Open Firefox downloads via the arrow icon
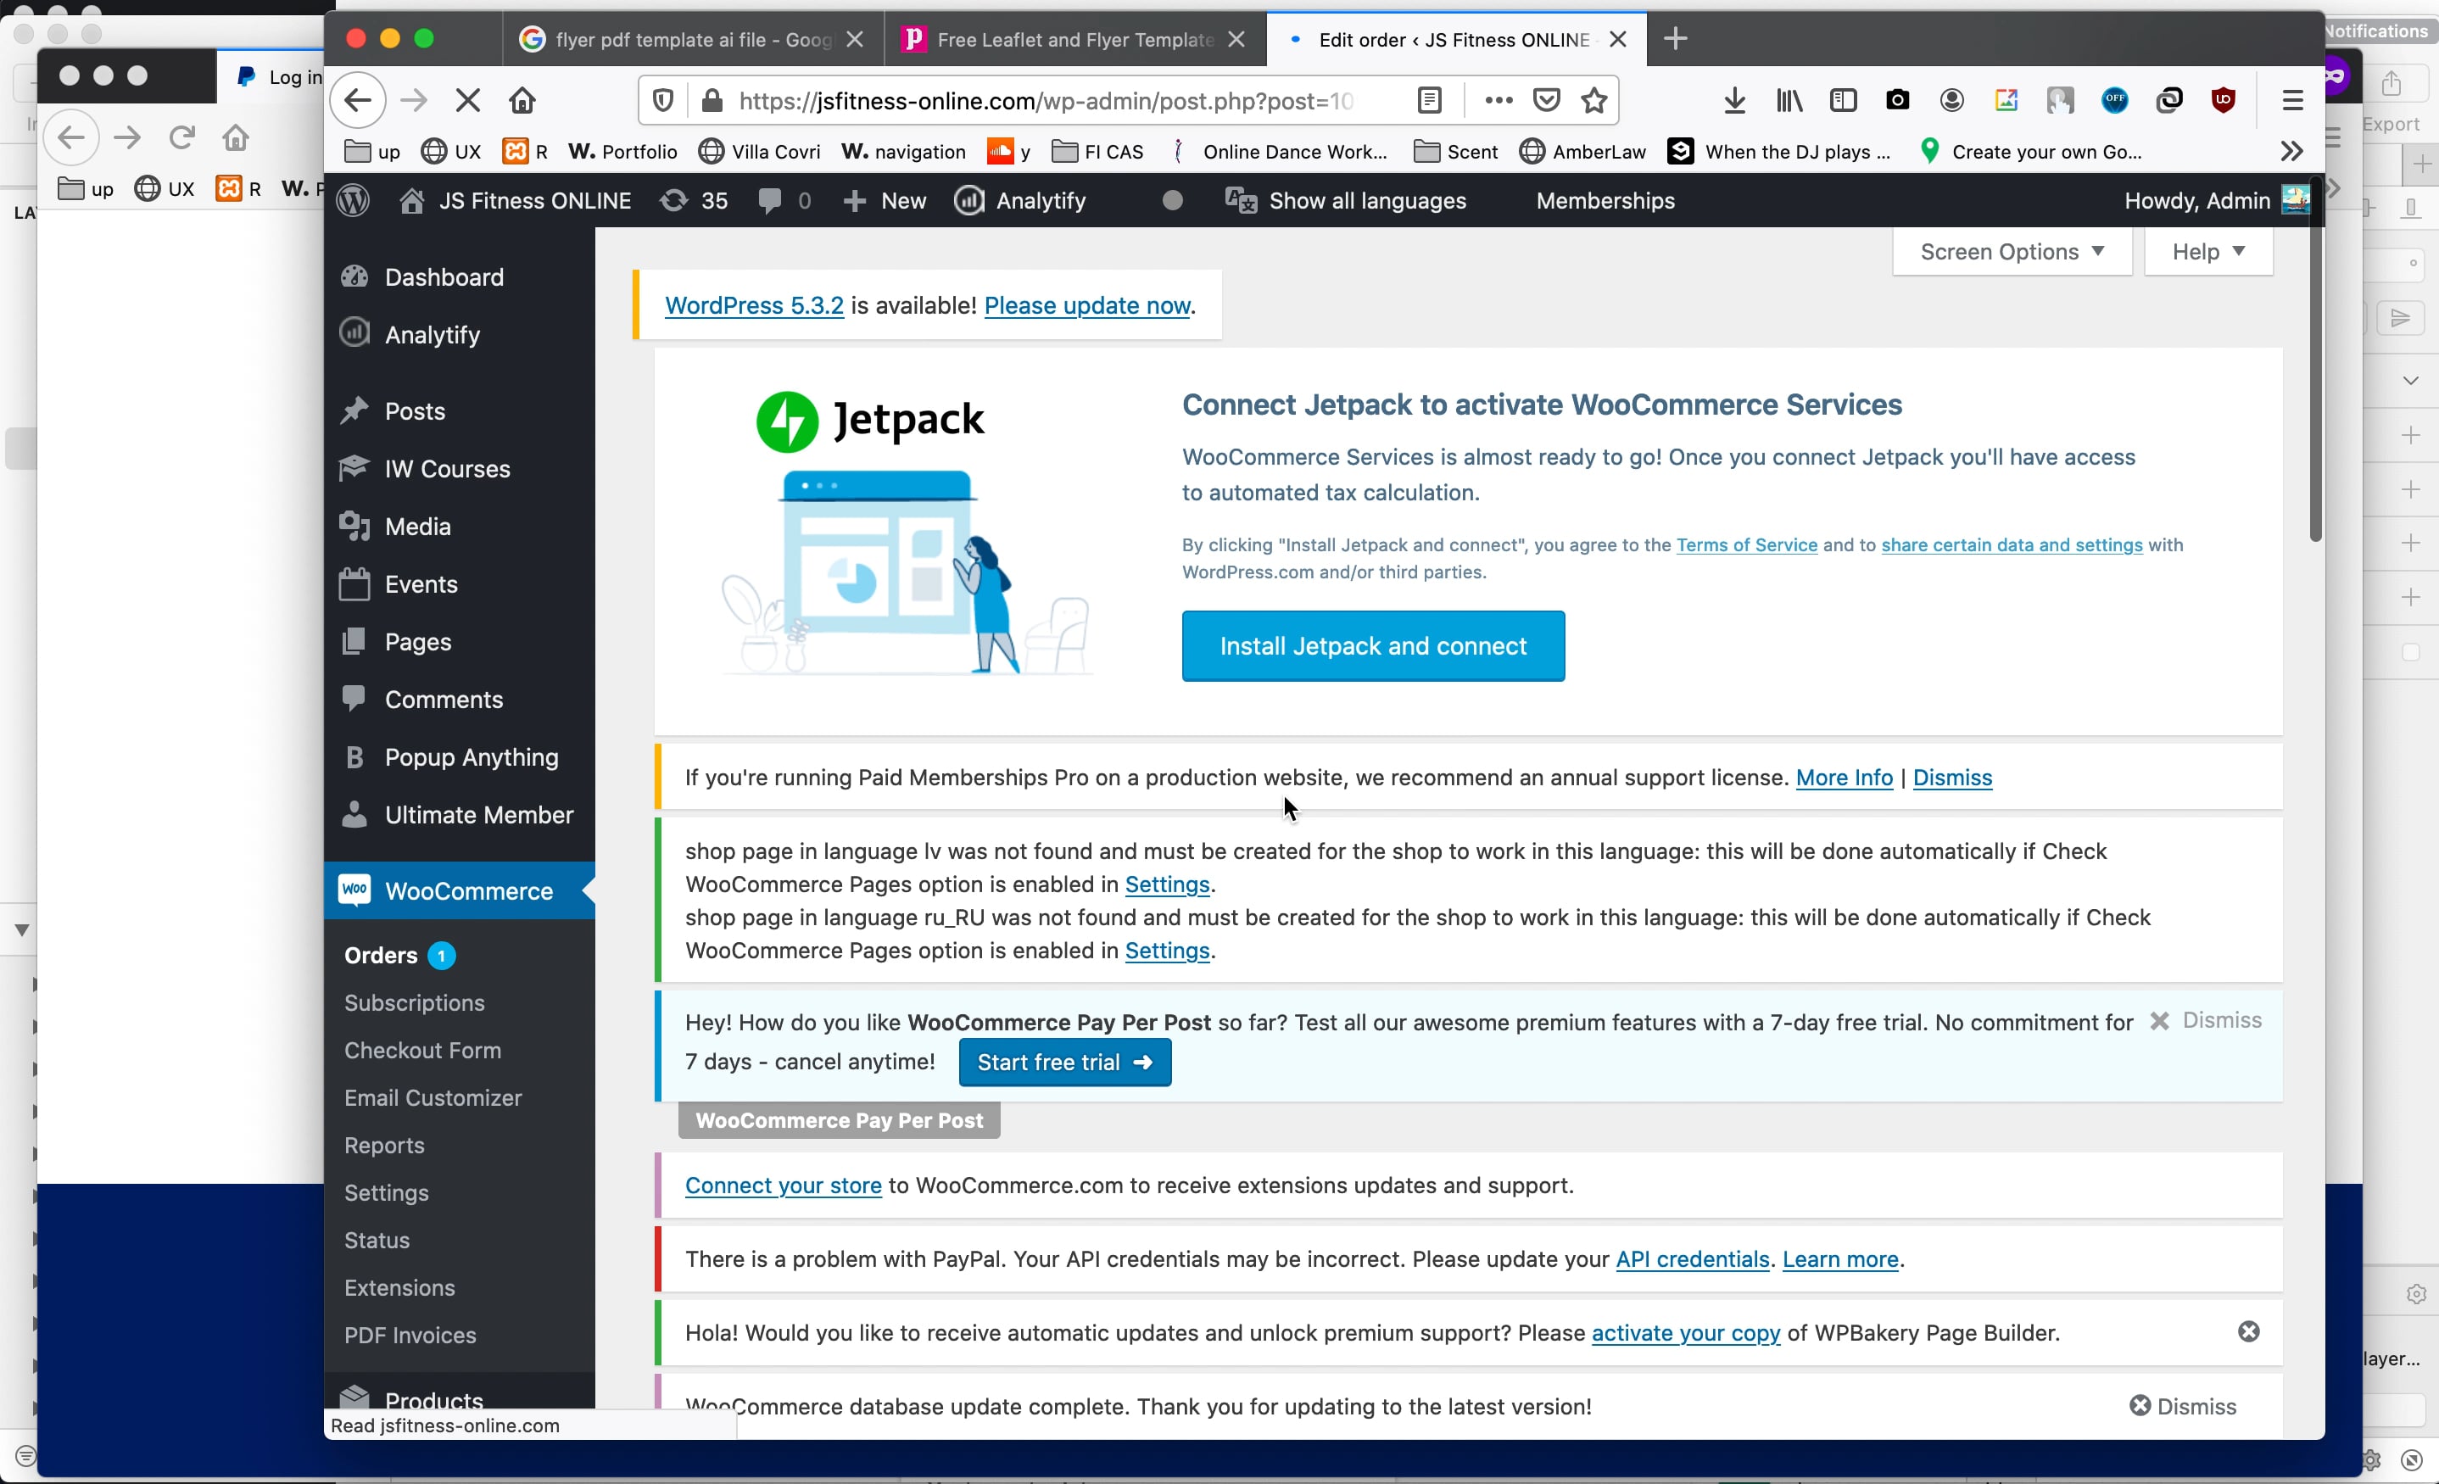This screenshot has width=2439, height=1484. 1734,100
